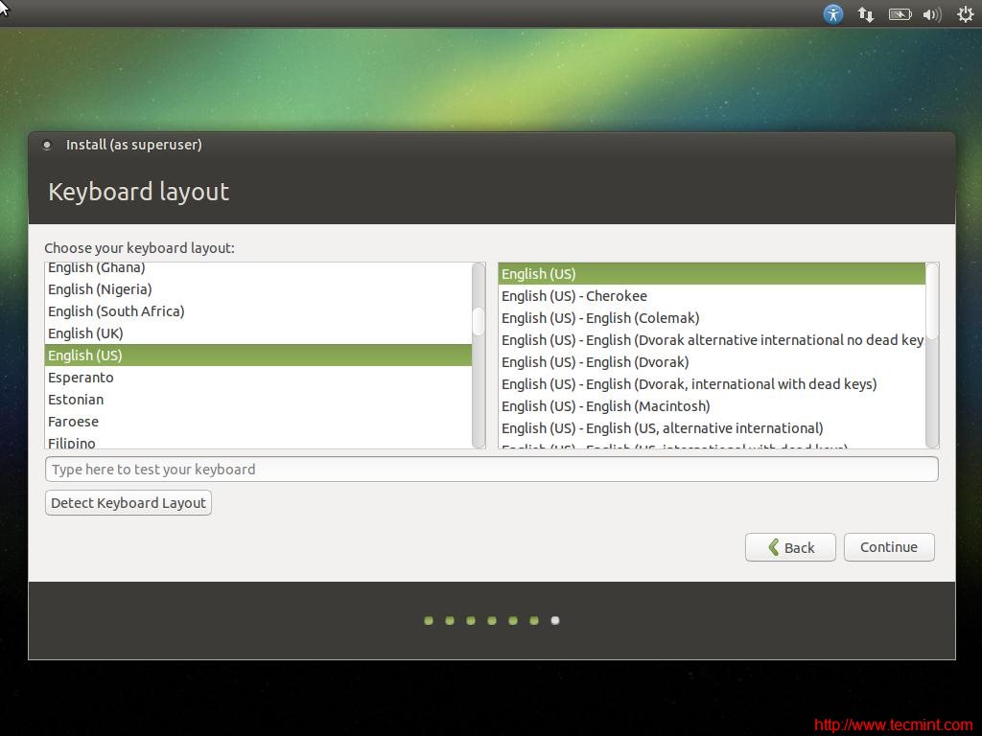Select English (US) in left list
The width and height of the screenshot is (982, 736).
(258, 355)
